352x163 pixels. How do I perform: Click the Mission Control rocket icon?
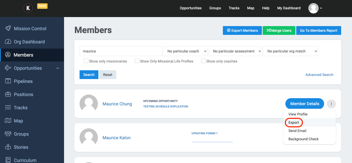(x=8, y=28)
